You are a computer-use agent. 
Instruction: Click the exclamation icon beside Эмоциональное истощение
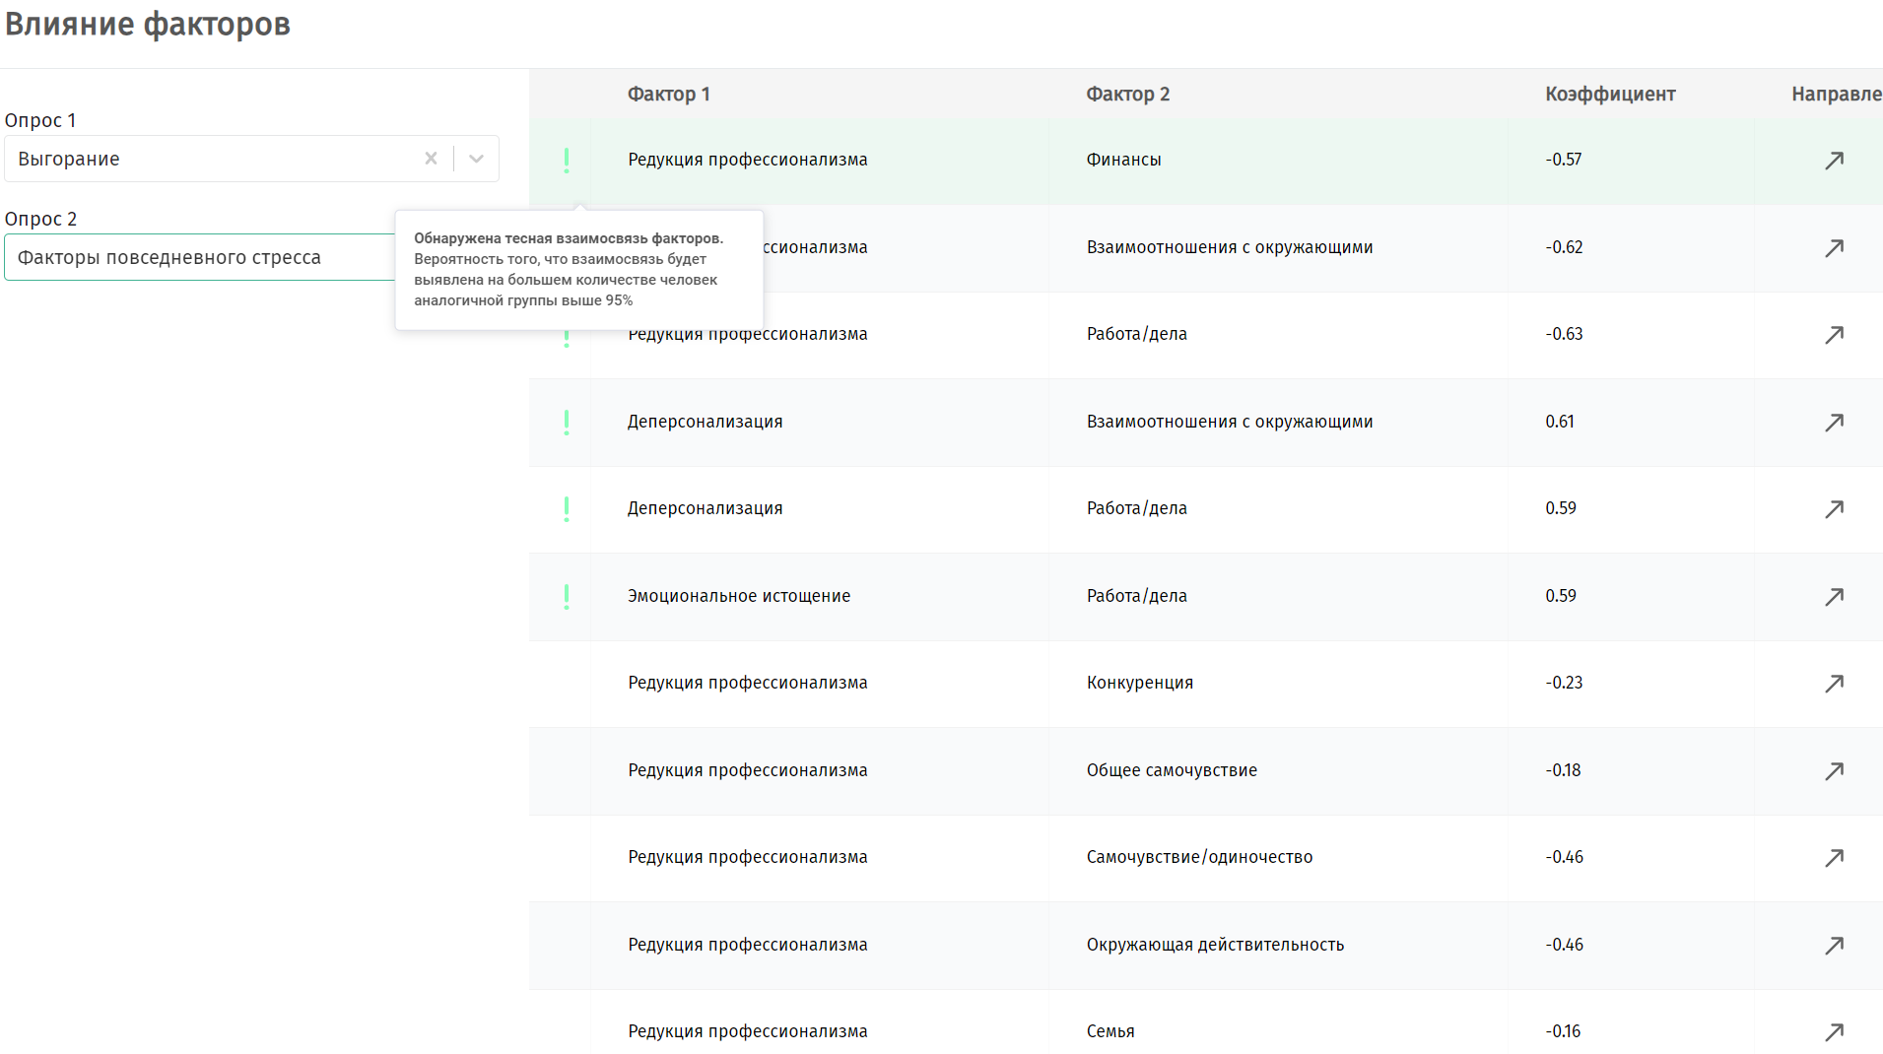(x=567, y=597)
